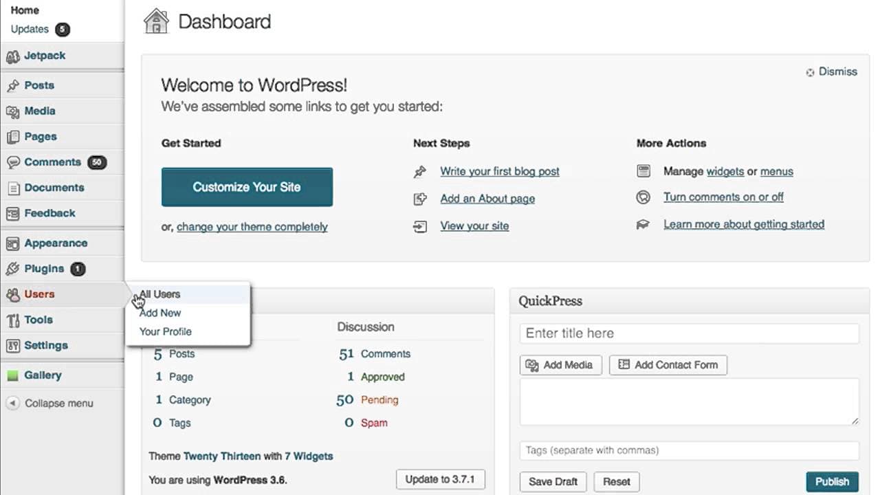Go to the Posts menu
The width and height of the screenshot is (880, 495).
39,85
